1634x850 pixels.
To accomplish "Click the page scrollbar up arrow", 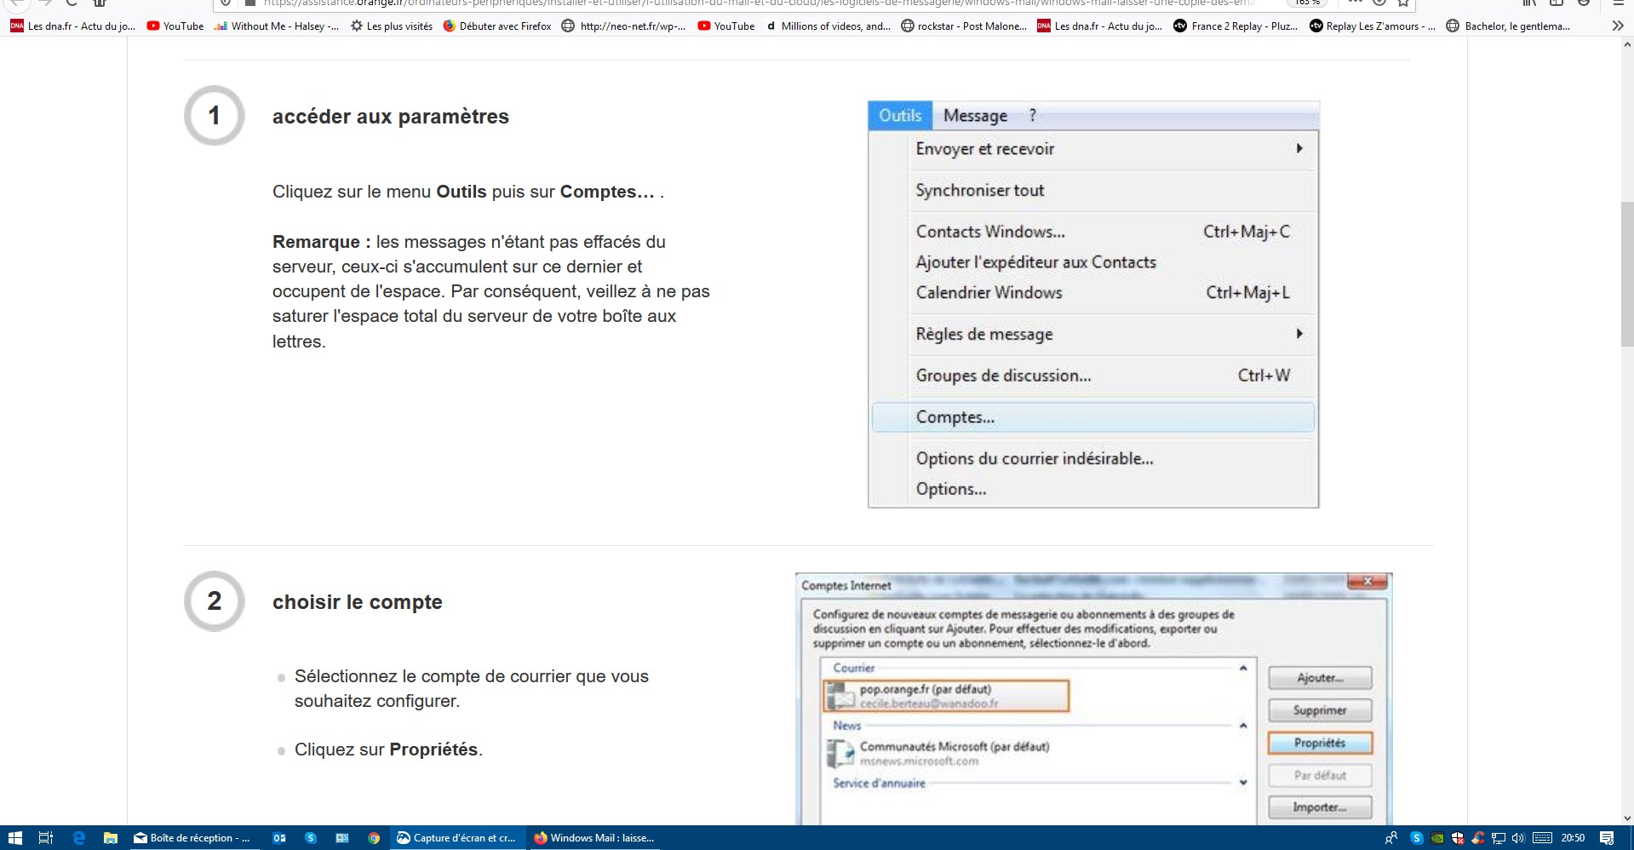I will [x=1627, y=45].
